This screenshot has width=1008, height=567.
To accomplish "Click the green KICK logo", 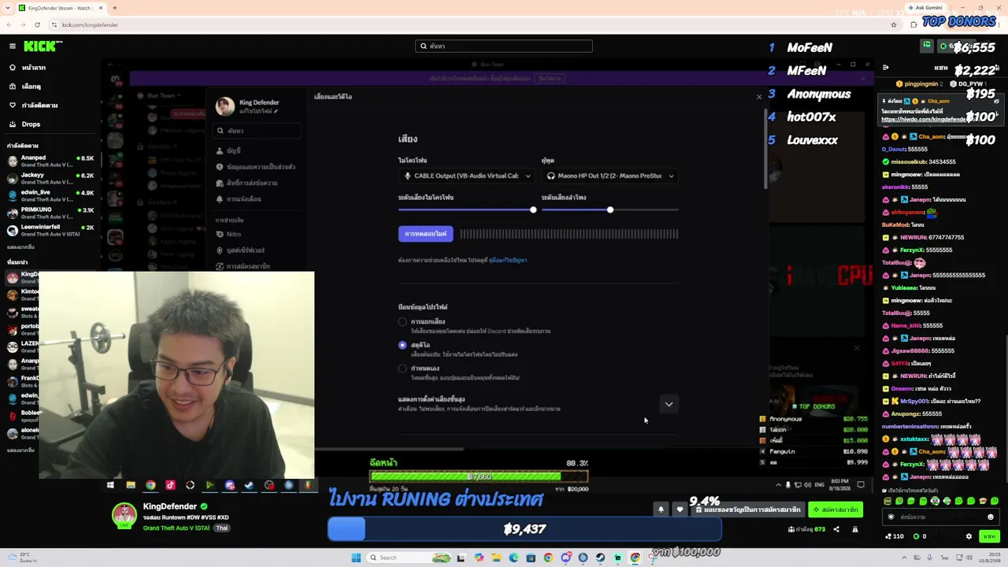I will (x=39, y=46).
